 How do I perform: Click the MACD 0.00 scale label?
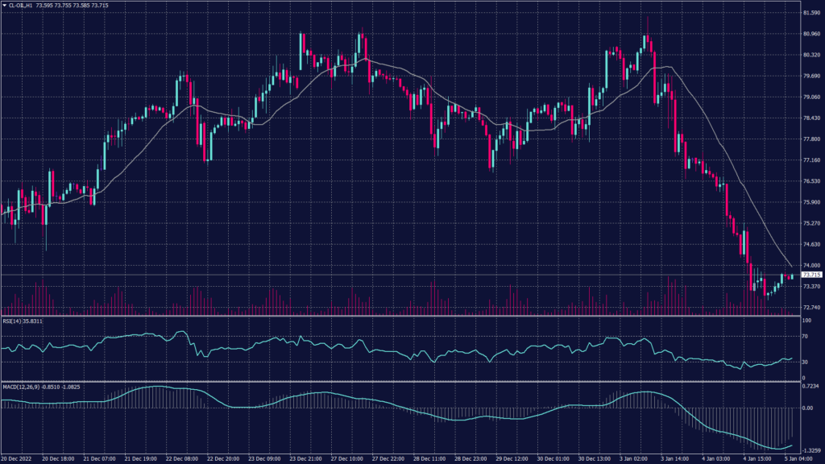[808, 408]
